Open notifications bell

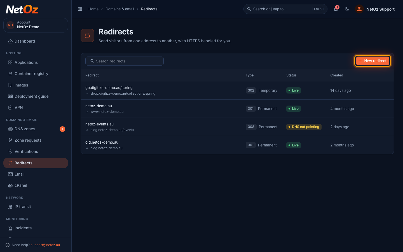pos(336,9)
